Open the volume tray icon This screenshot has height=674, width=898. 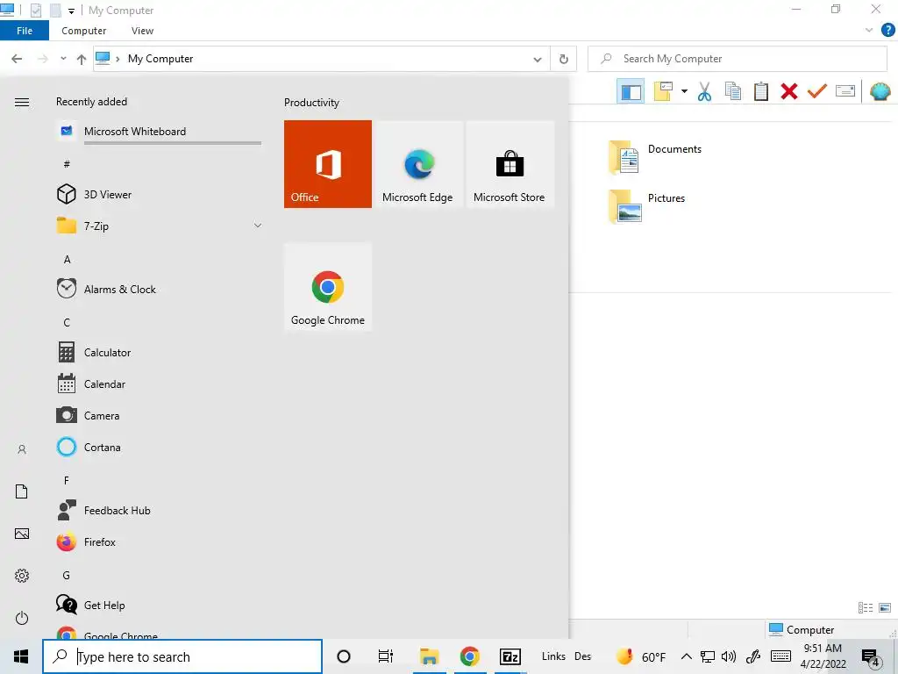[729, 656]
